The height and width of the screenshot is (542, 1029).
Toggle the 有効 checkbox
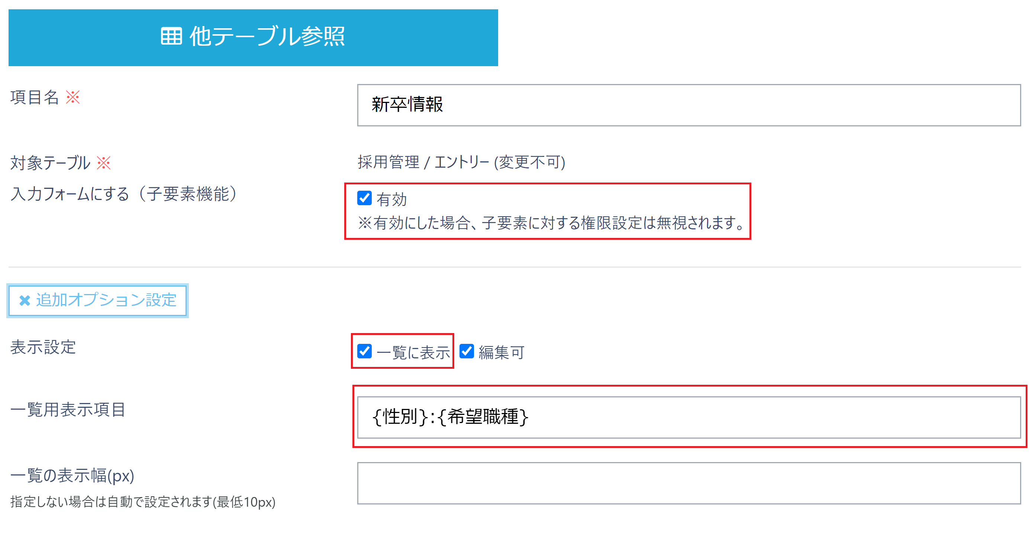pyautogui.click(x=364, y=198)
